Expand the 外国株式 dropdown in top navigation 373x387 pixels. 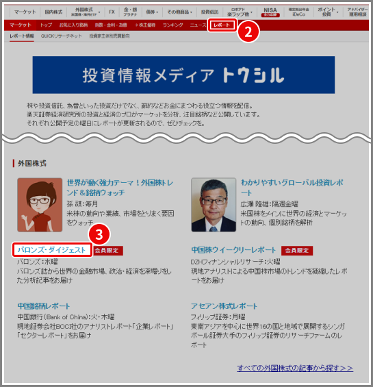pyautogui.click(x=86, y=12)
